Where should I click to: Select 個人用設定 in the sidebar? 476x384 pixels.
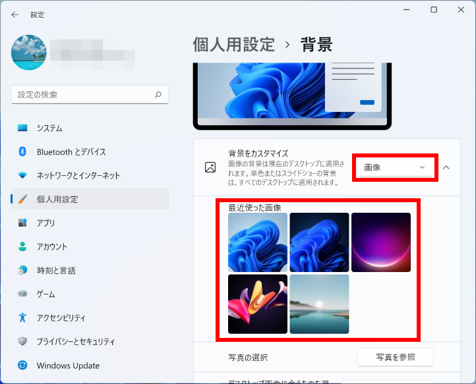pos(90,199)
